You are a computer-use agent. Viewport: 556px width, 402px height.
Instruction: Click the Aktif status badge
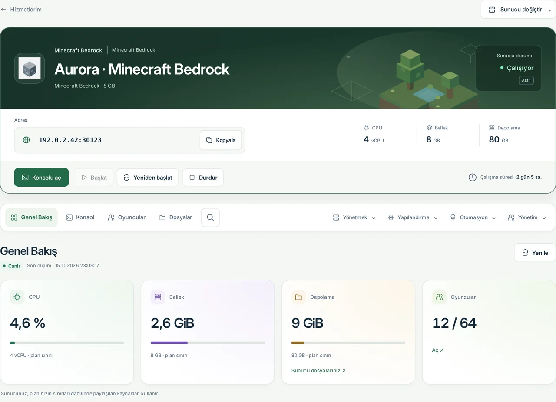coord(526,81)
